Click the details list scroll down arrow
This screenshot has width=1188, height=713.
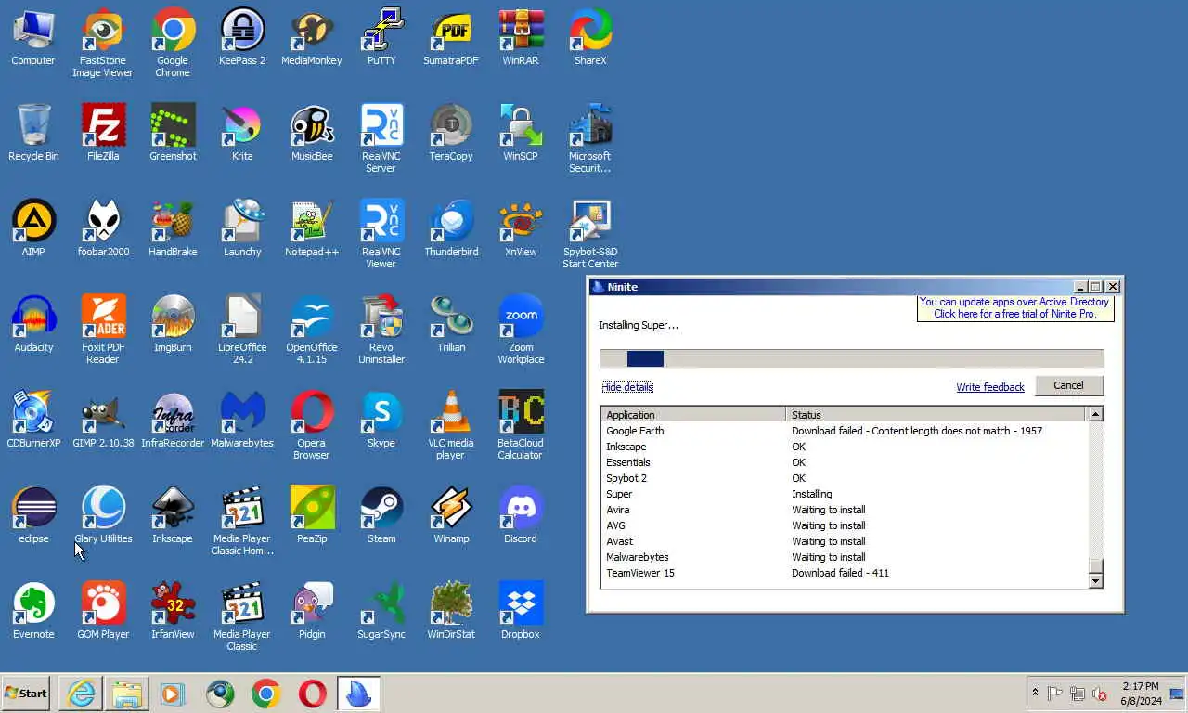pyautogui.click(x=1095, y=581)
